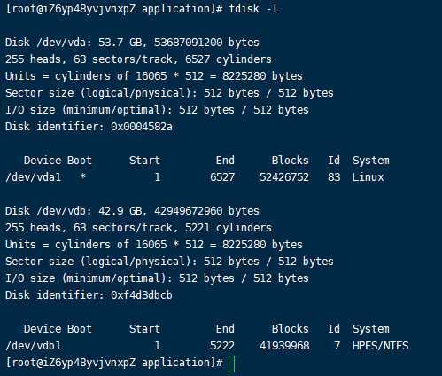Click the 'fdisk -l' command text
The image size is (442, 376).
pyautogui.click(x=253, y=9)
